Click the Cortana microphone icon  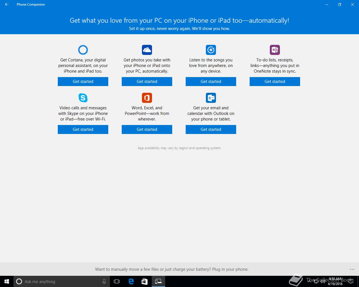pos(104,281)
